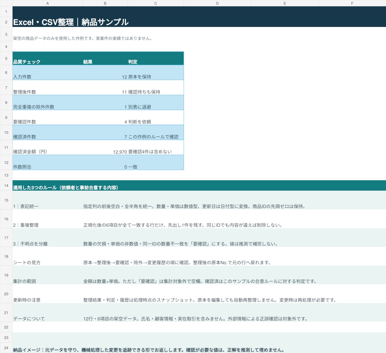The image size is (386, 353).
Task: Click the text starting '12行・6項目の架空データ'
Action: point(196,318)
